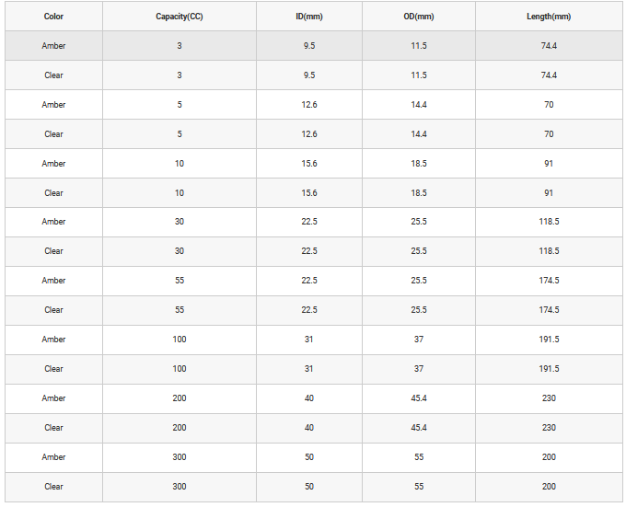Click the 45.4 OD value in the Amber row
This screenshot has height=507, width=626.
click(x=419, y=398)
